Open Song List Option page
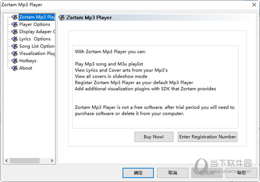This screenshot has width=260, height=182. point(37,46)
